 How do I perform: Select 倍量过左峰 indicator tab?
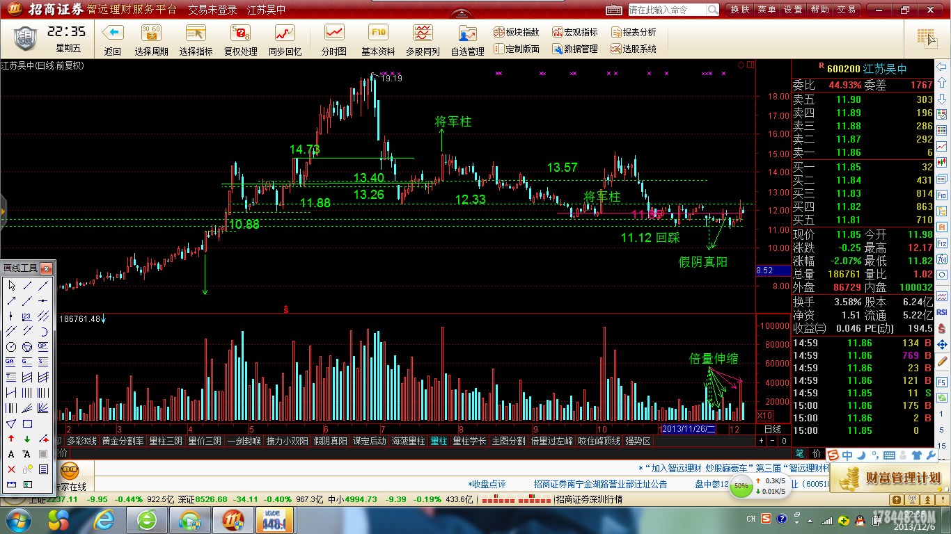[x=551, y=441]
